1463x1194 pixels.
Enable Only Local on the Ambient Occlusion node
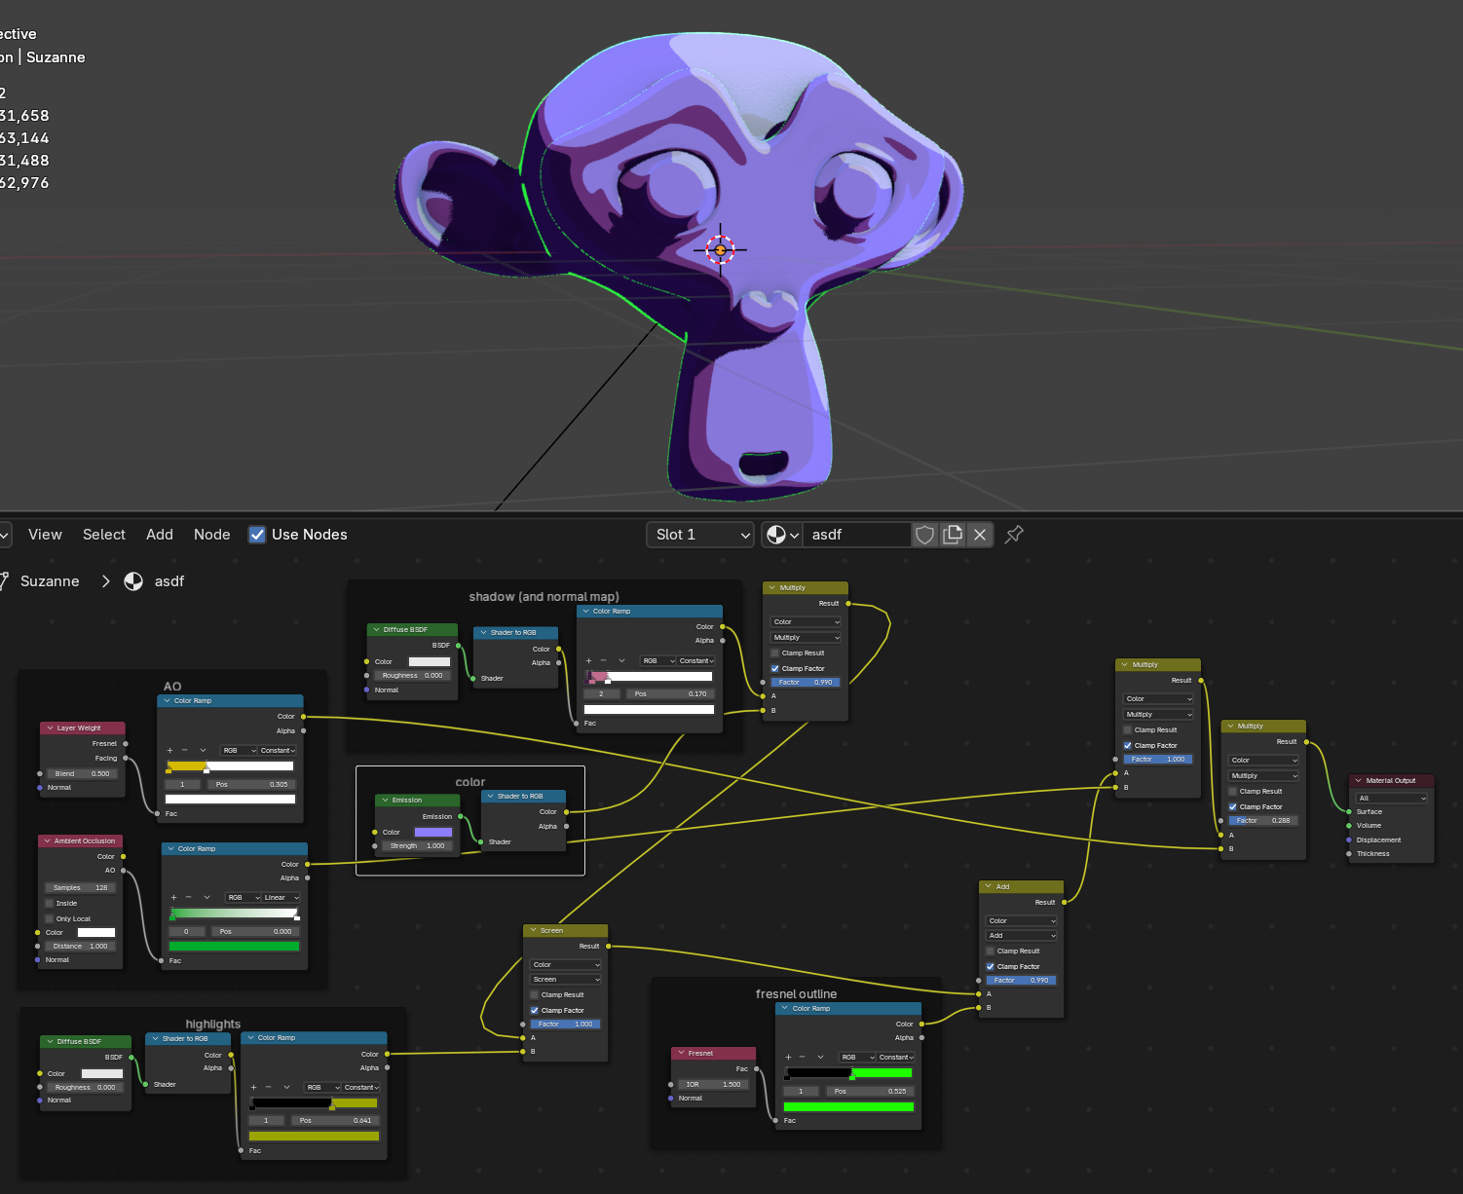coord(49,918)
